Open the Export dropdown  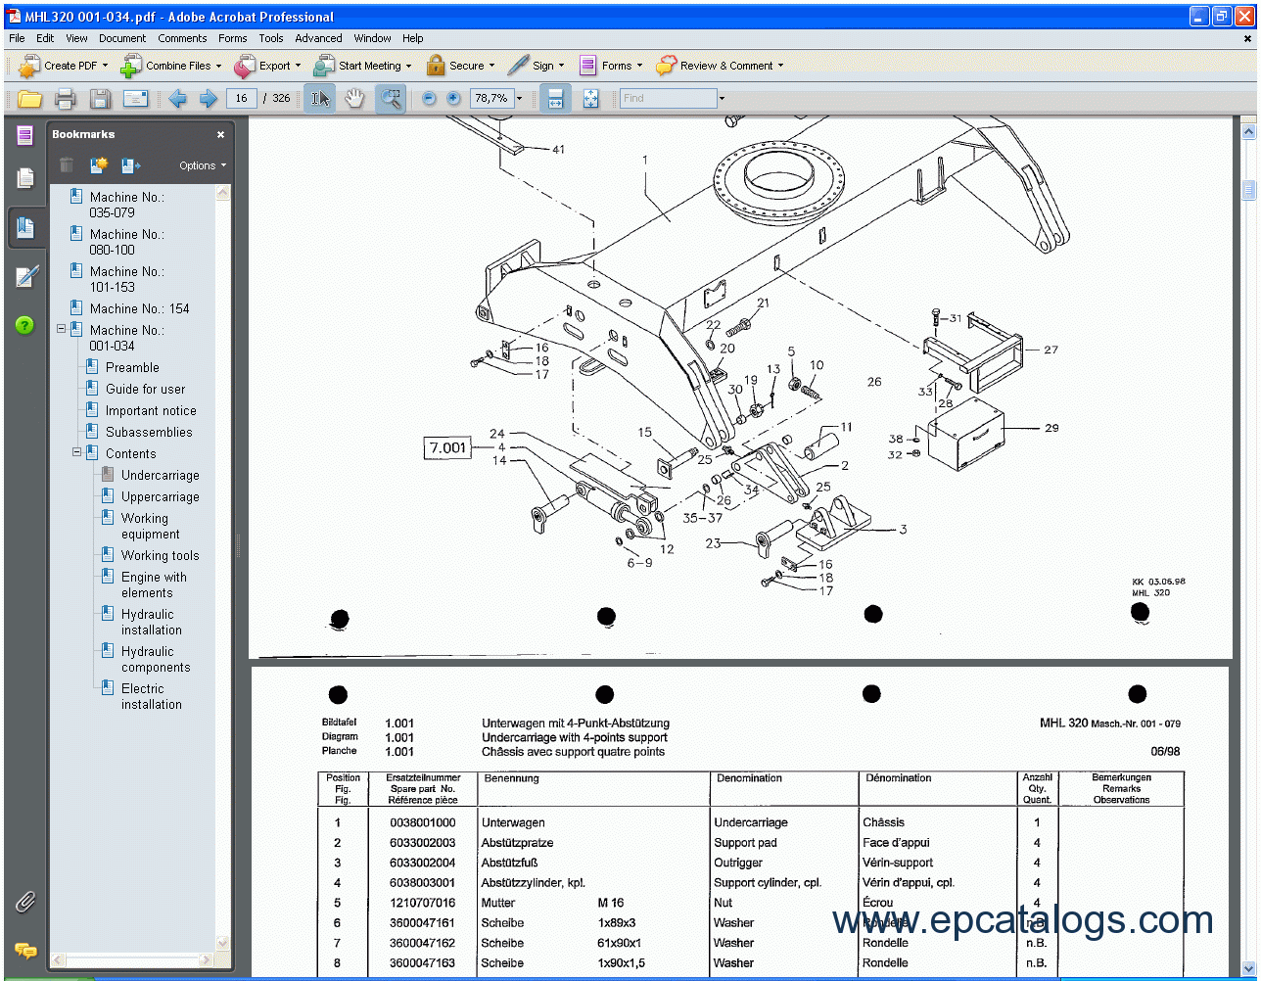pyautogui.click(x=267, y=66)
